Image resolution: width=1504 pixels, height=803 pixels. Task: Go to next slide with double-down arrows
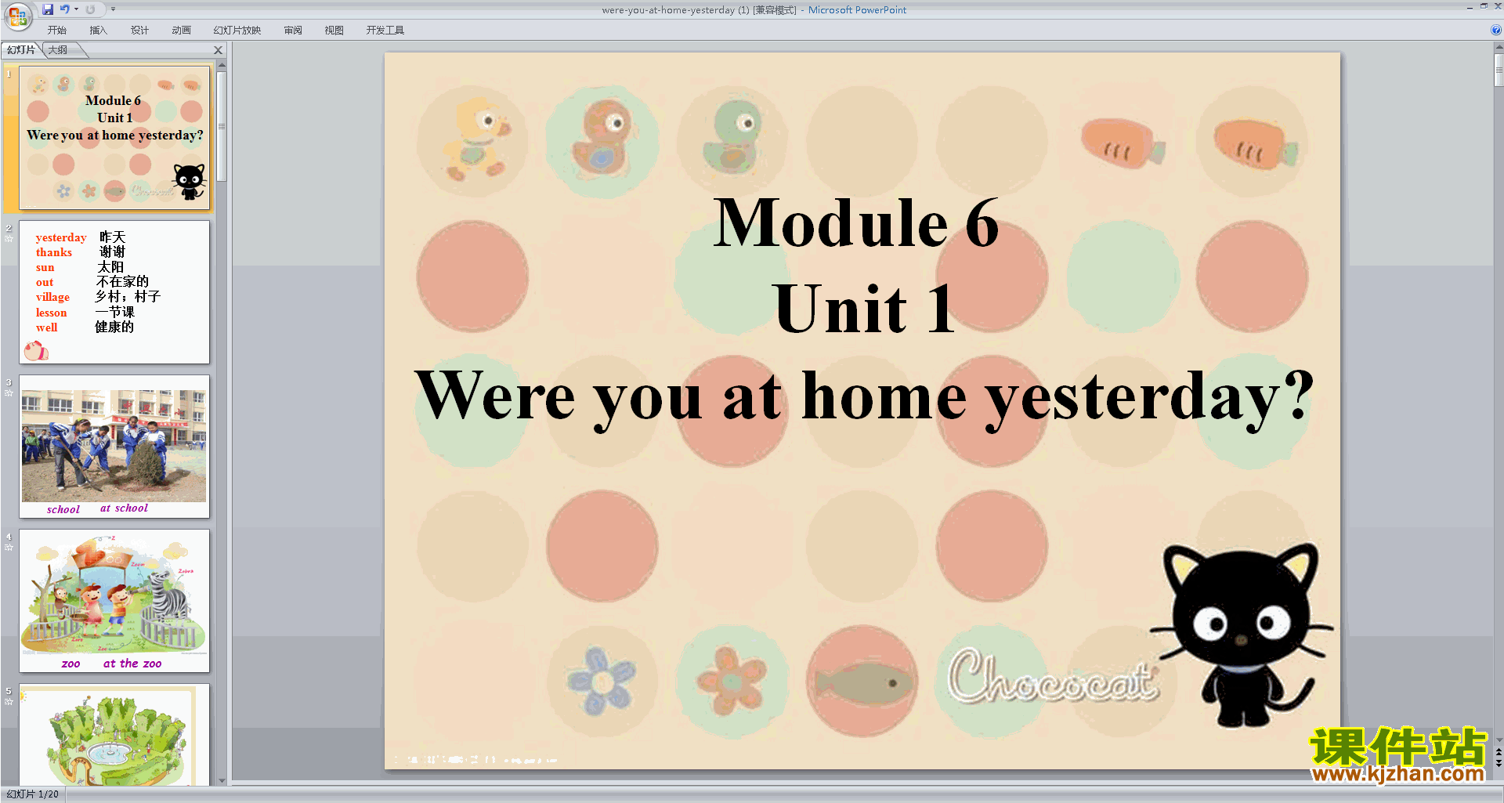pos(1499,763)
